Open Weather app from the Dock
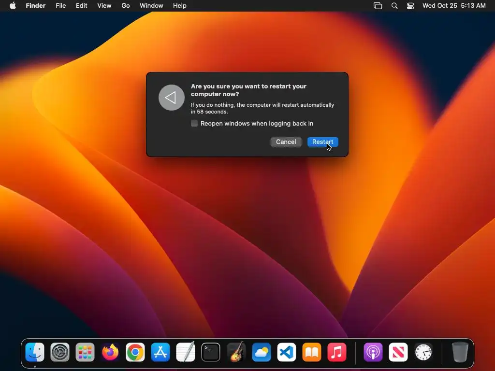The image size is (495, 371). (262, 352)
